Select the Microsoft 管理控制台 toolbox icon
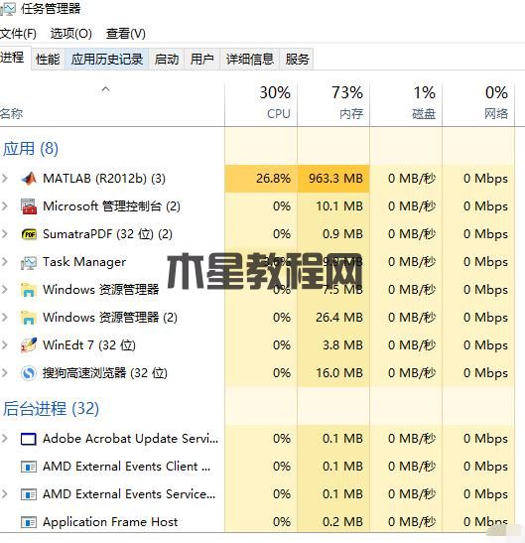 pyautogui.click(x=29, y=206)
